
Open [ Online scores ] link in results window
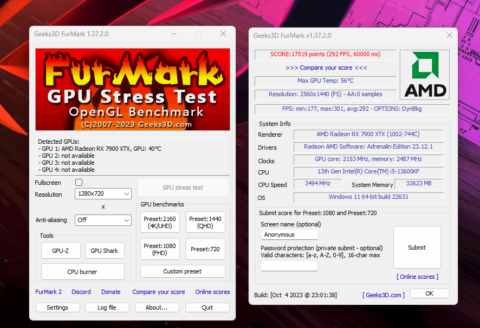[418, 277]
